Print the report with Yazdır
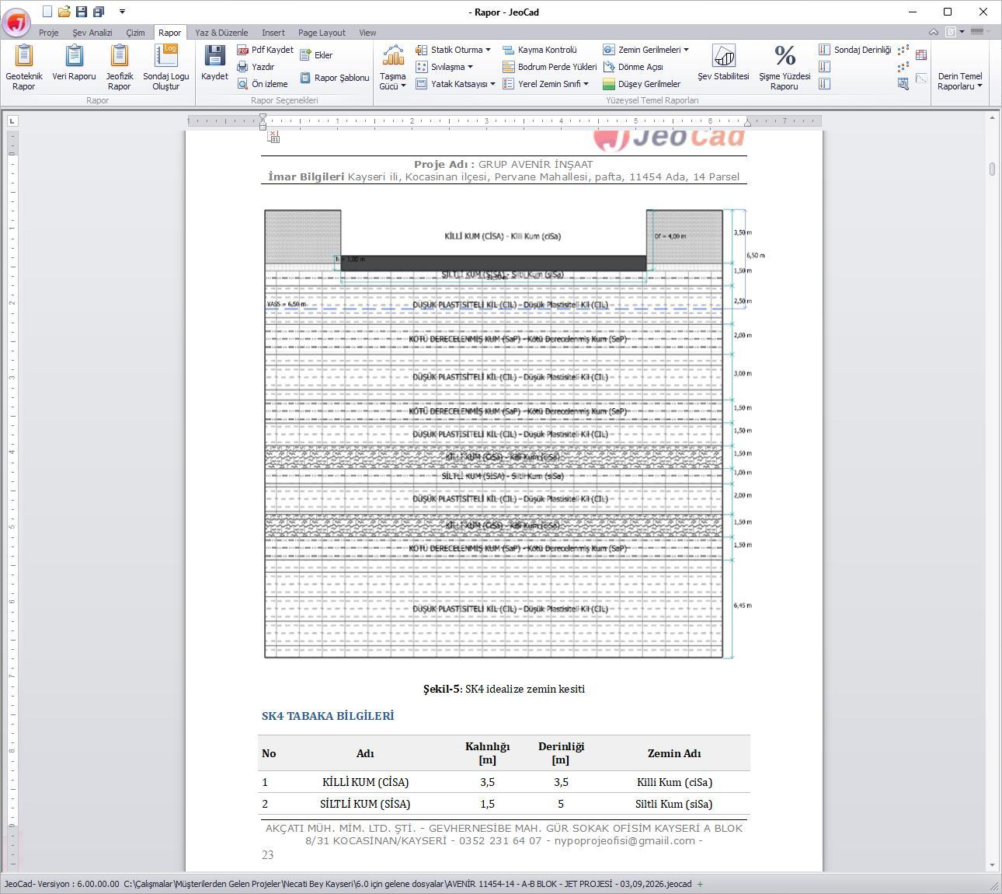Image resolution: width=1002 pixels, height=894 pixels. 256,67
